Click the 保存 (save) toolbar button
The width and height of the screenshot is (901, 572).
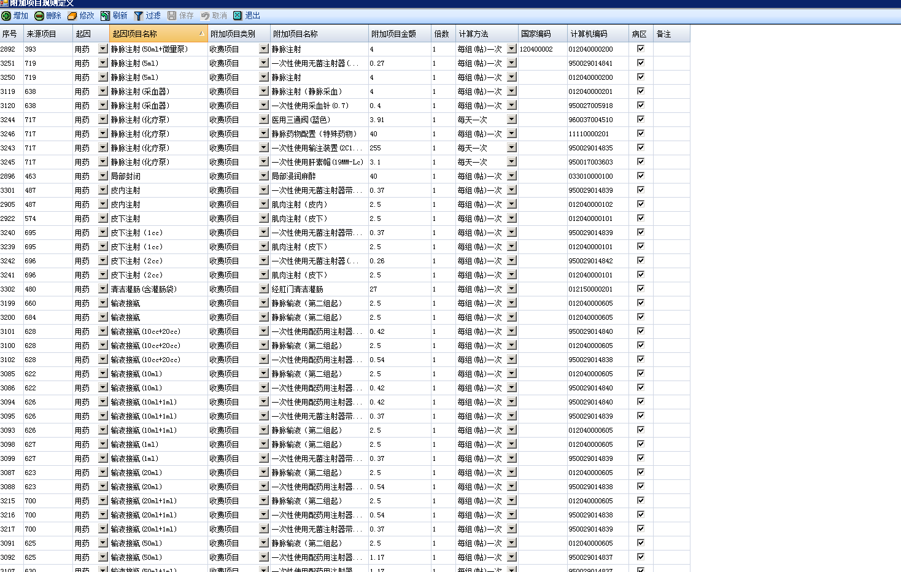pyautogui.click(x=180, y=16)
